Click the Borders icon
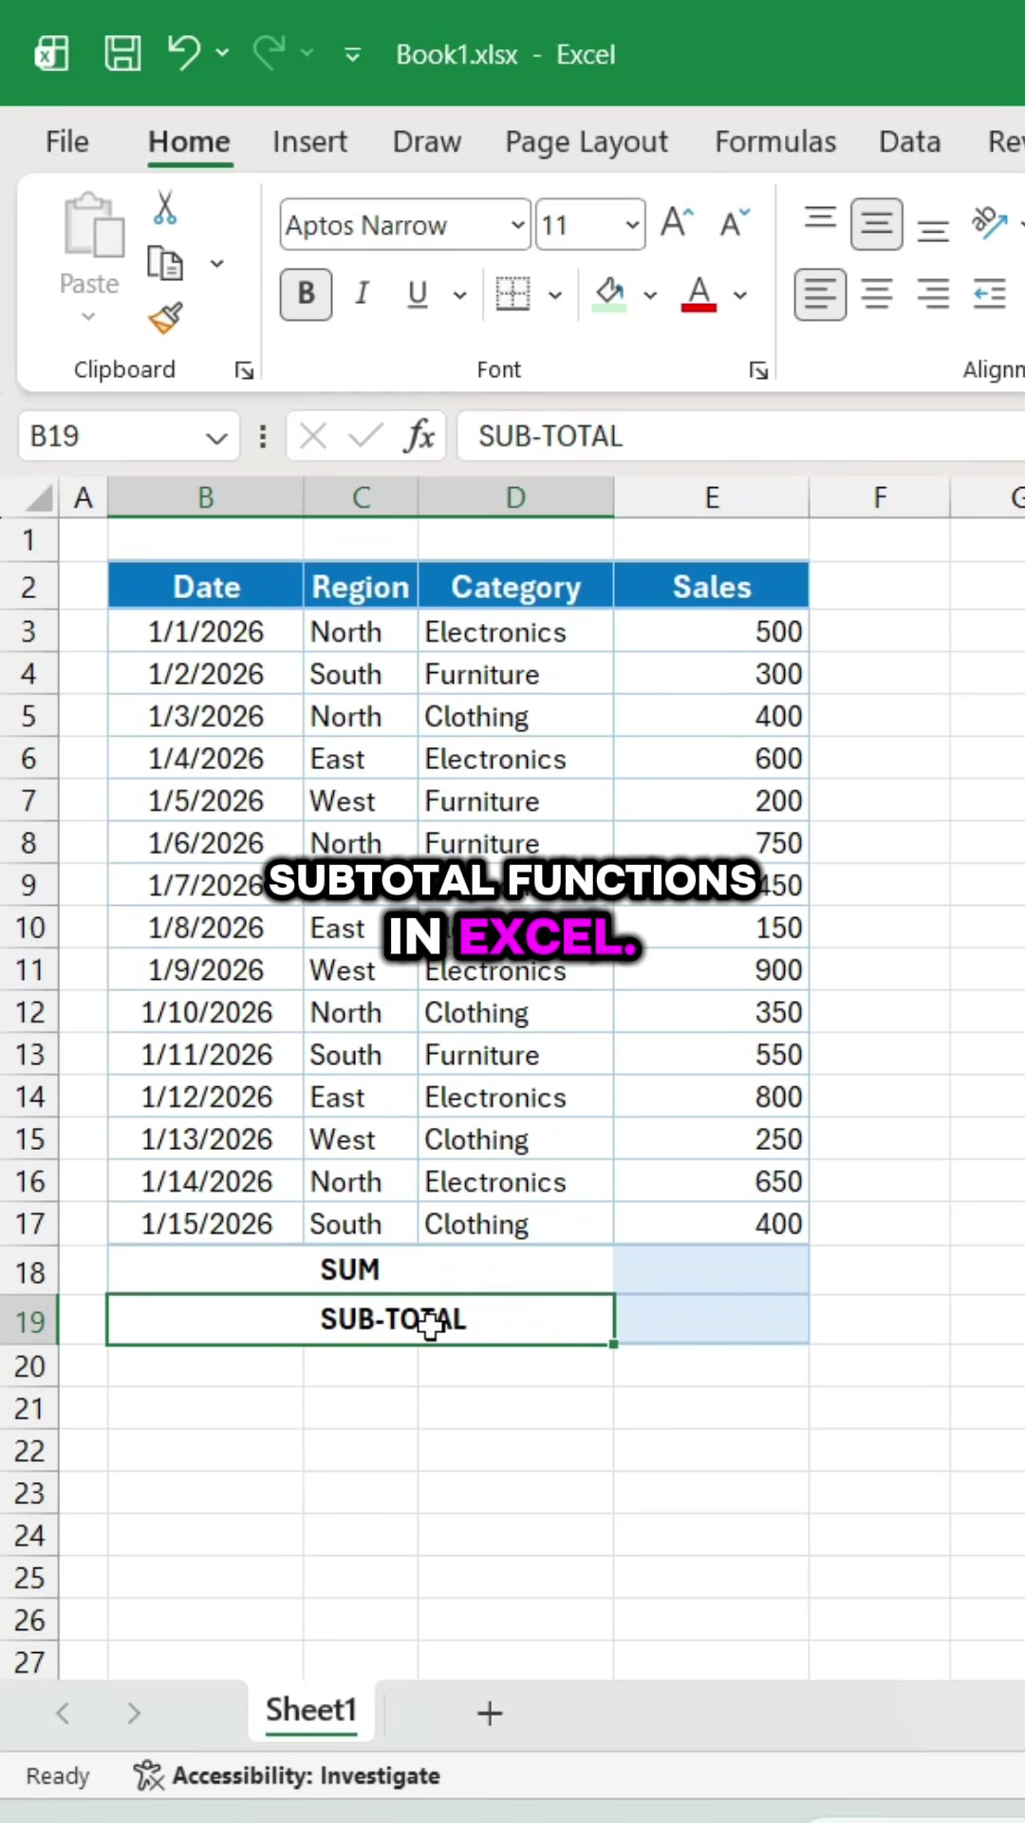The image size is (1025, 1823). [x=513, y=293]
